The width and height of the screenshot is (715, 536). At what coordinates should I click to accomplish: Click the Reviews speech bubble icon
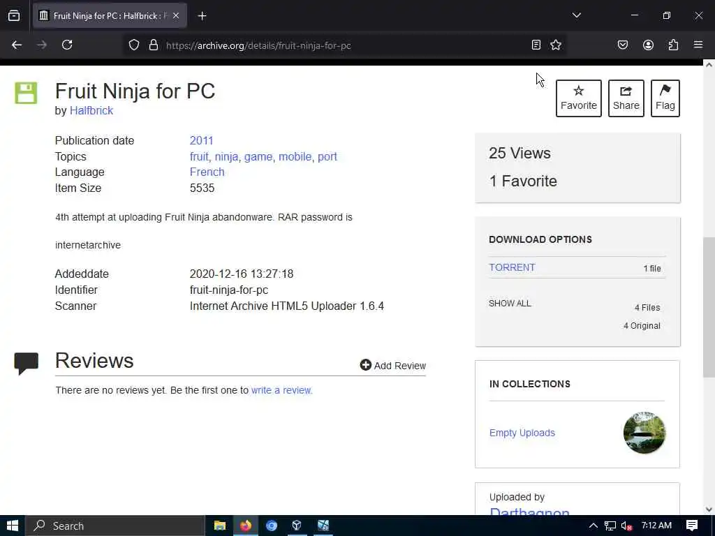click(27, 364)
